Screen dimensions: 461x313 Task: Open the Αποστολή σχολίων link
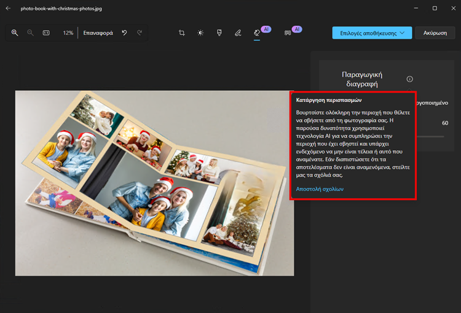[x=319, y=189]
